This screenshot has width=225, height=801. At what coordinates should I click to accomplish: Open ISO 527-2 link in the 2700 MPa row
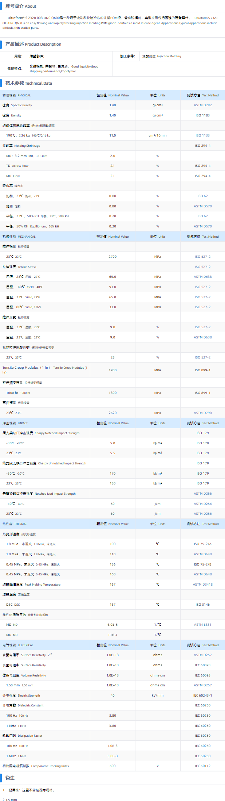[202, 257]
